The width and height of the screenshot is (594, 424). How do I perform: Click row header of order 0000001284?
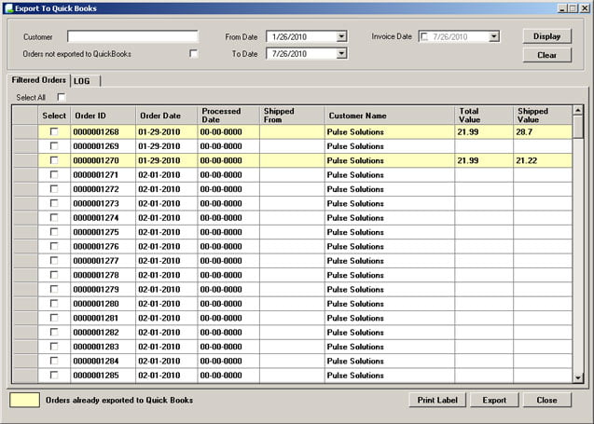(25, 361)
